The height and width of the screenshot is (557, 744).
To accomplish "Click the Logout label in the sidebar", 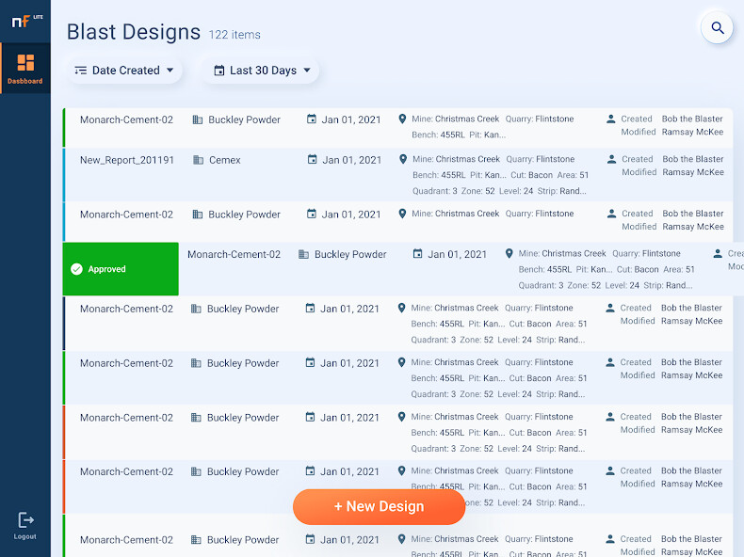I will pos(25,536).
